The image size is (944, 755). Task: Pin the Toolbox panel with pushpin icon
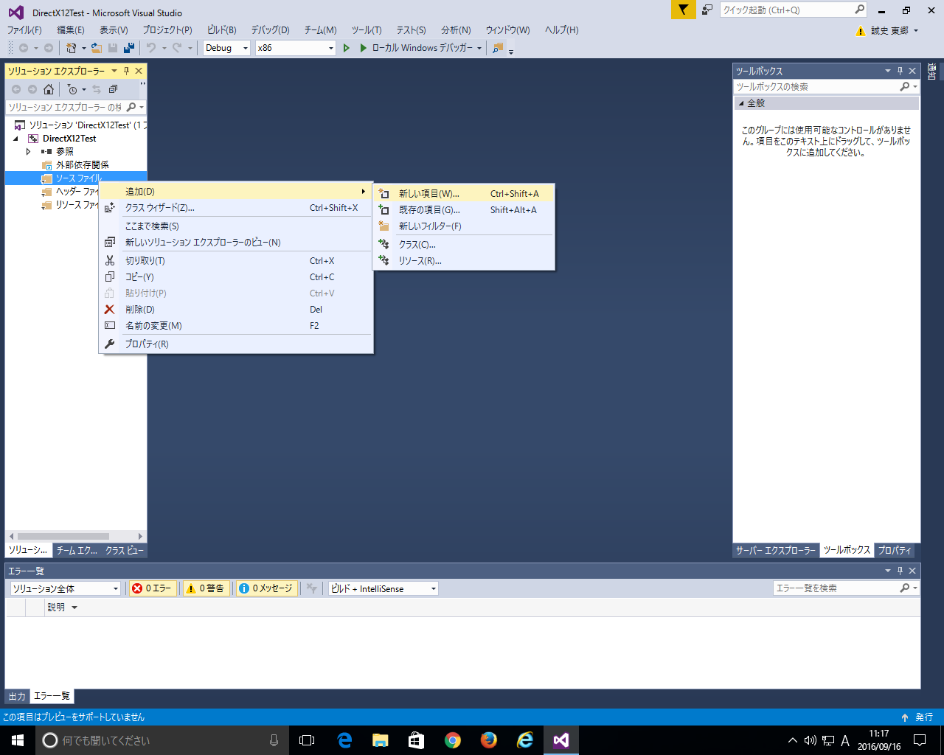pyautogui.click(x=900, y=71)
